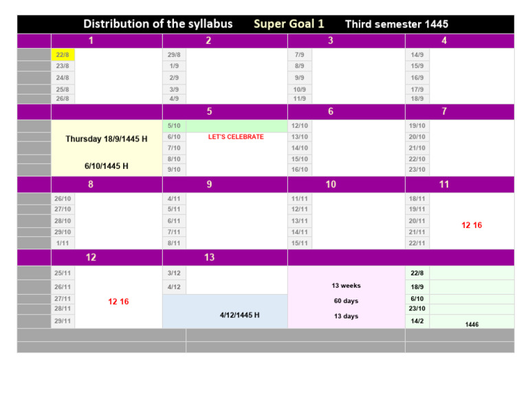The height and width of the screenshot is (408, 528).
Task: Select the bold 14/2 date cell
Action: pyautogui.click(x=417, y=321)
